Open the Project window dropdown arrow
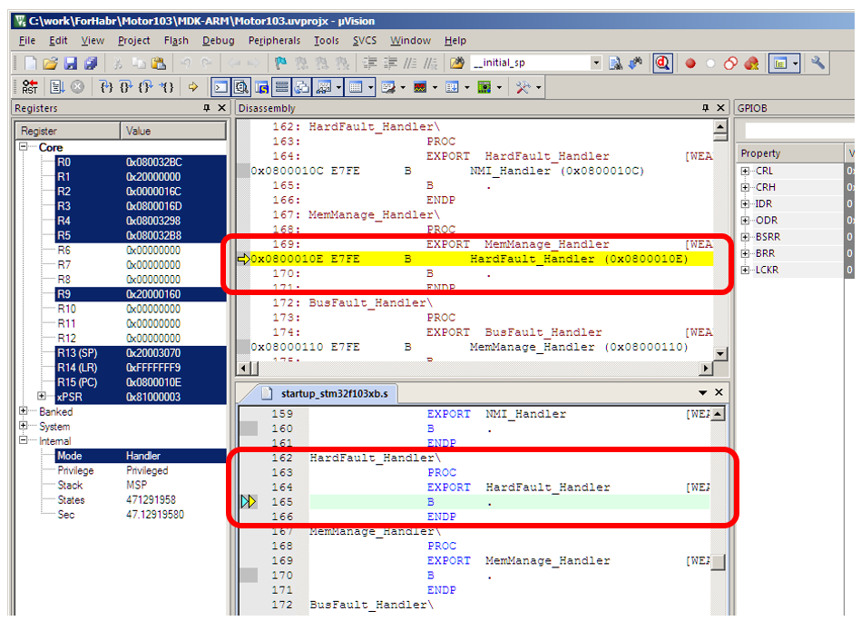The height and width of the screenshot is (621, 861). click(x=795, y=64)
